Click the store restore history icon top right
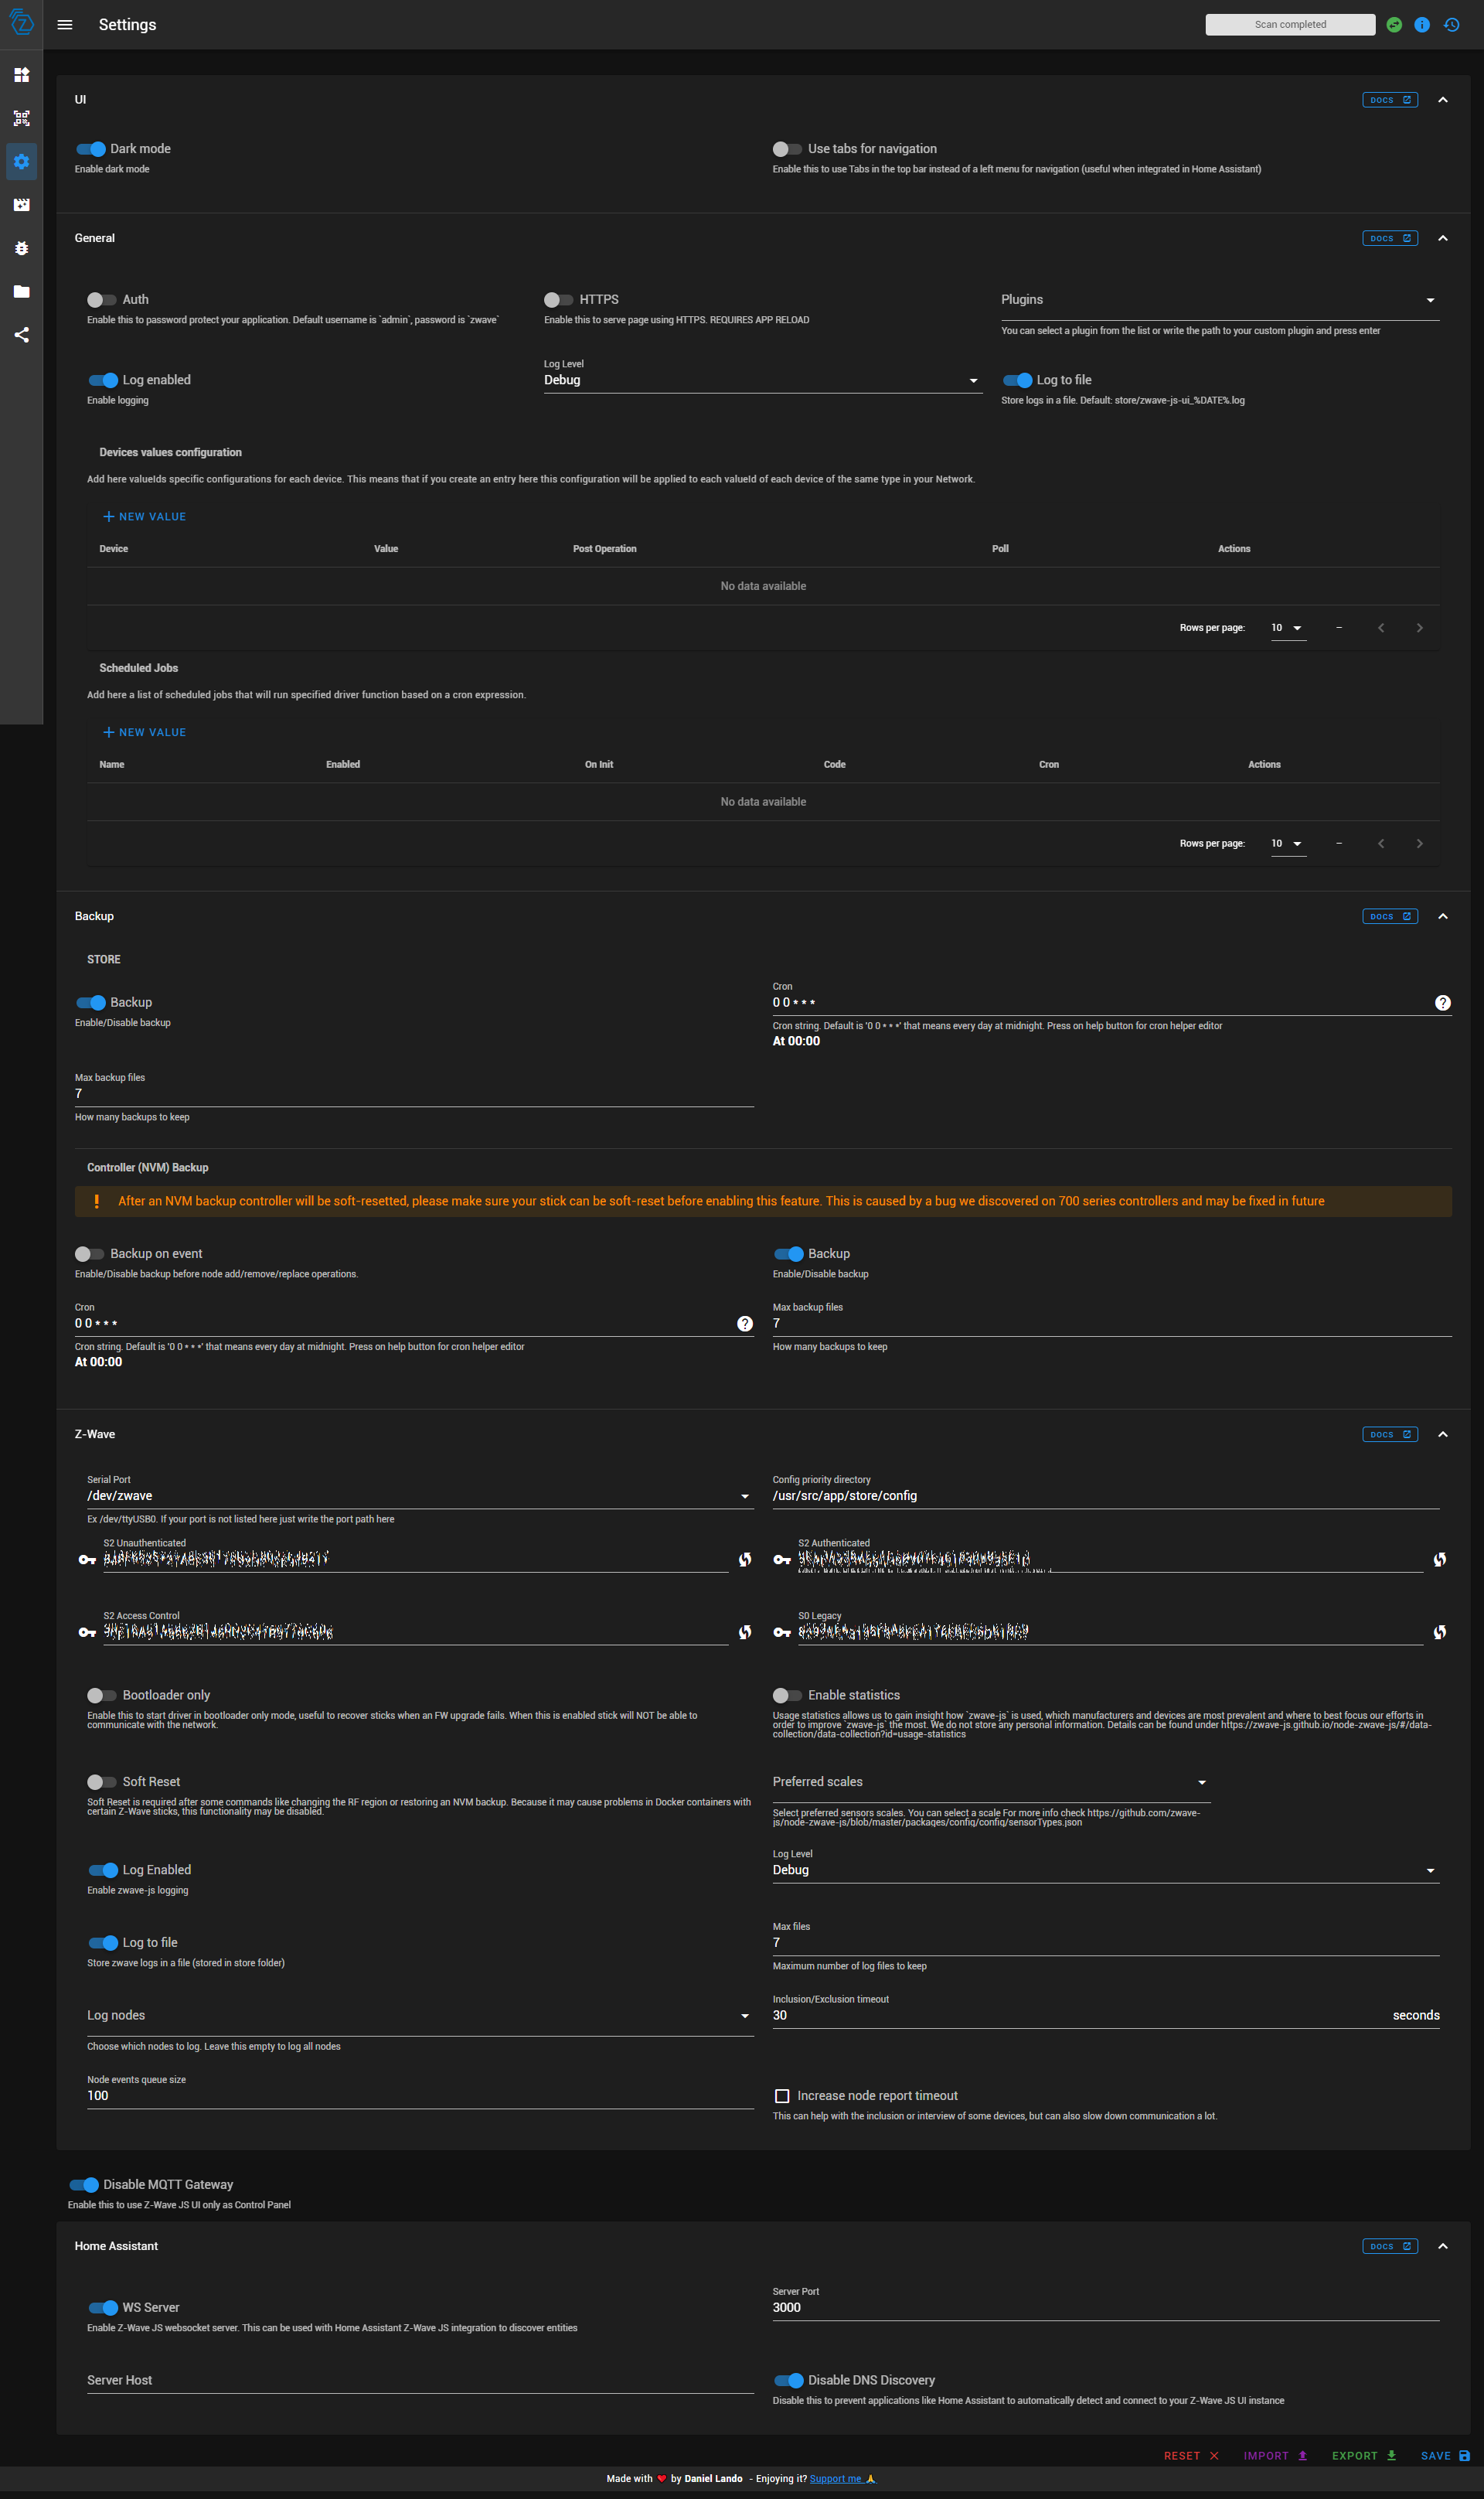The height and width of the screenshot is (2499, 1484). click(x=1451, y=24)
